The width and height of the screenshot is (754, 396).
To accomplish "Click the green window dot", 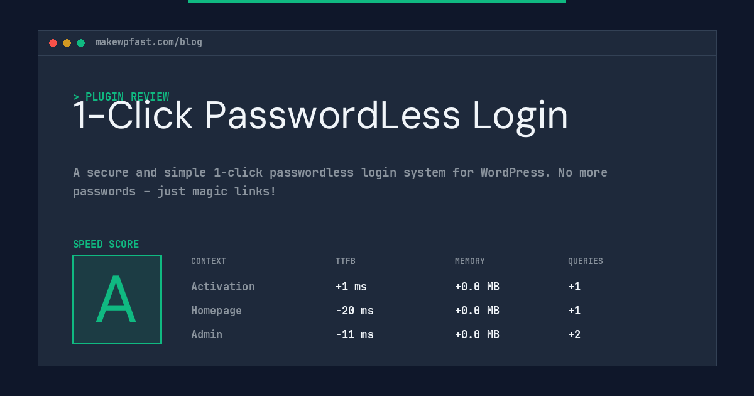I will pyautogui.click(x=80, y=43).
